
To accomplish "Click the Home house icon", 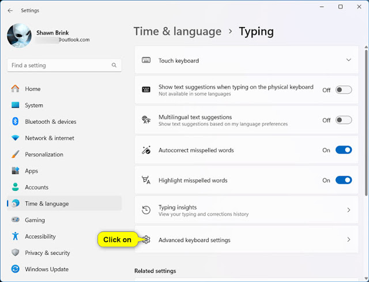I will (x=16, y=89).
